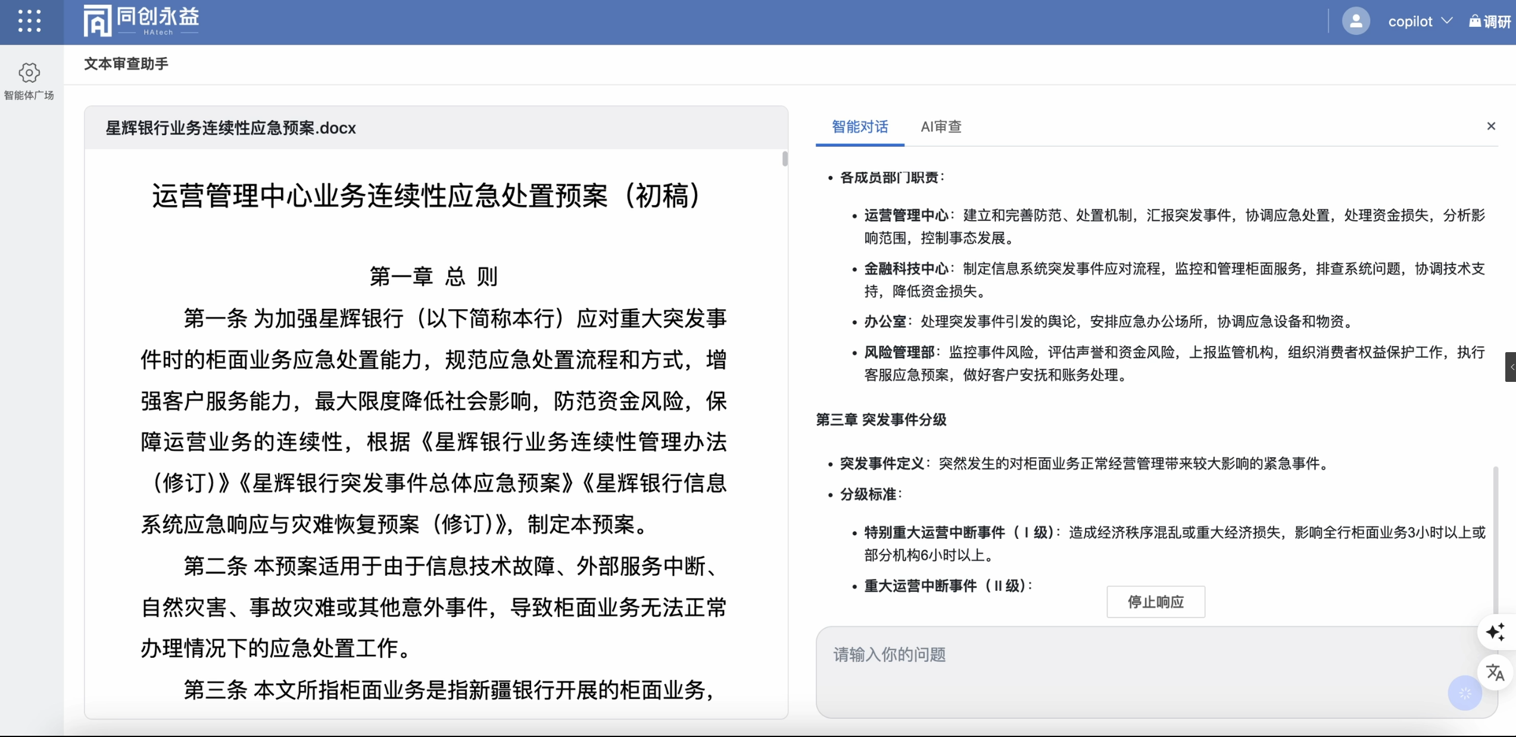Click the 星辉银行业务连续性应急预案.docx file title

230,128
